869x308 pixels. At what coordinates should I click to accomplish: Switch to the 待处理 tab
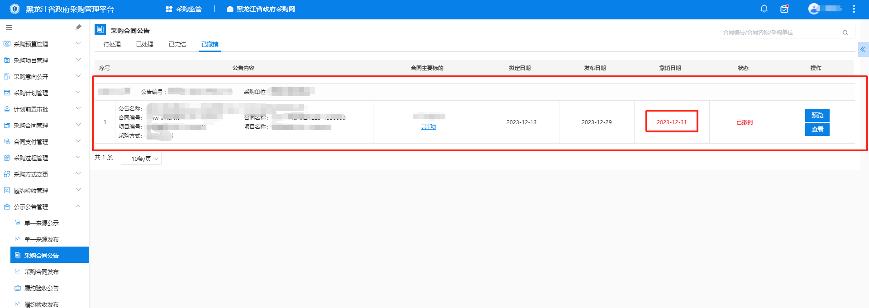coord(112,44)
